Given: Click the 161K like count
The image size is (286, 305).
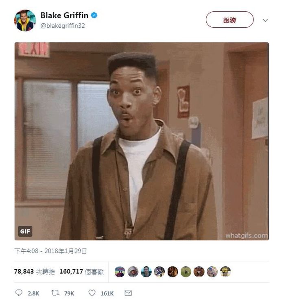Looking at the screenshot, I should pos(107,293).
